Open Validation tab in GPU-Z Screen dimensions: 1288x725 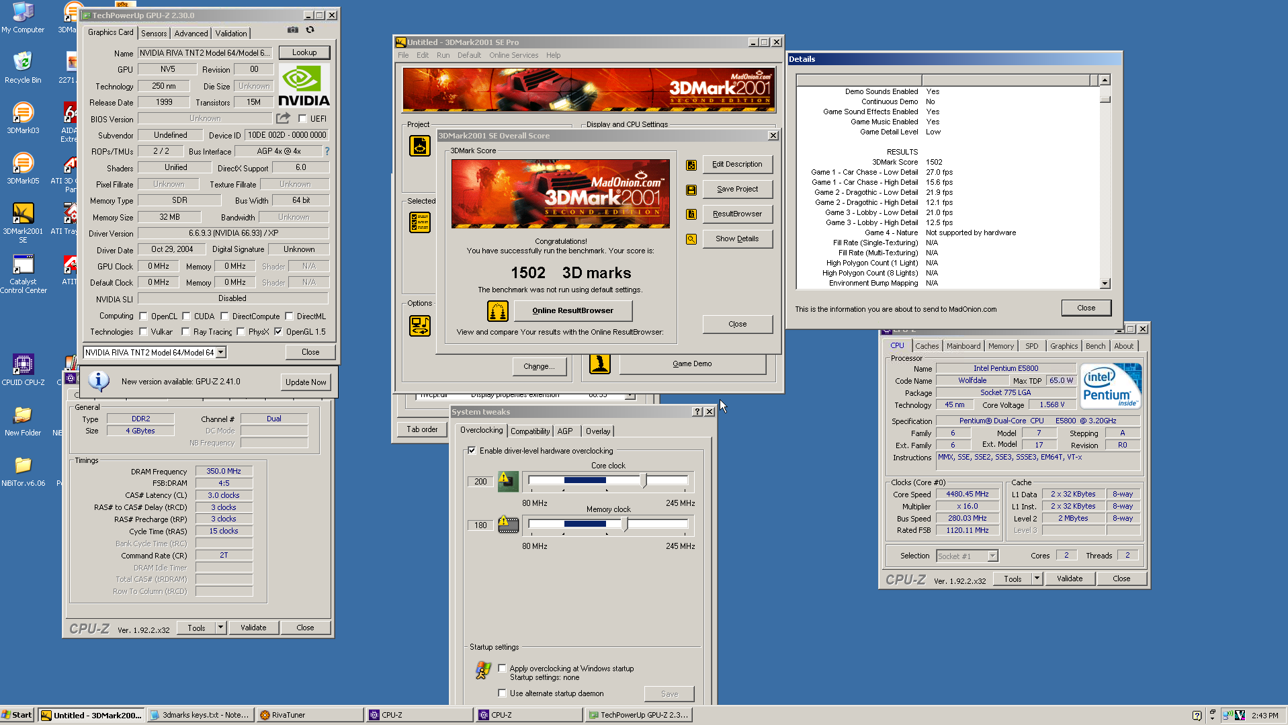[231, 34]
